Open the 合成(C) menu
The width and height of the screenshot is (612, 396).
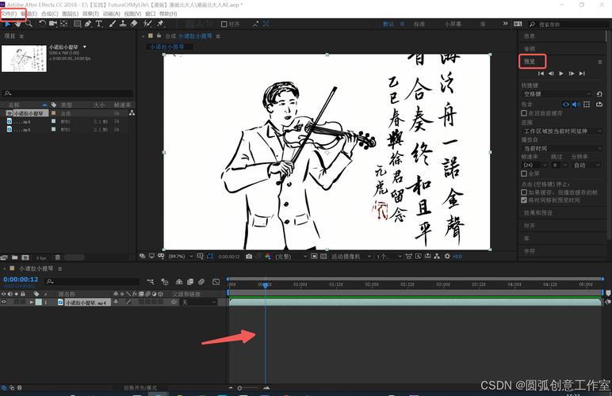(x=50, y=13)
